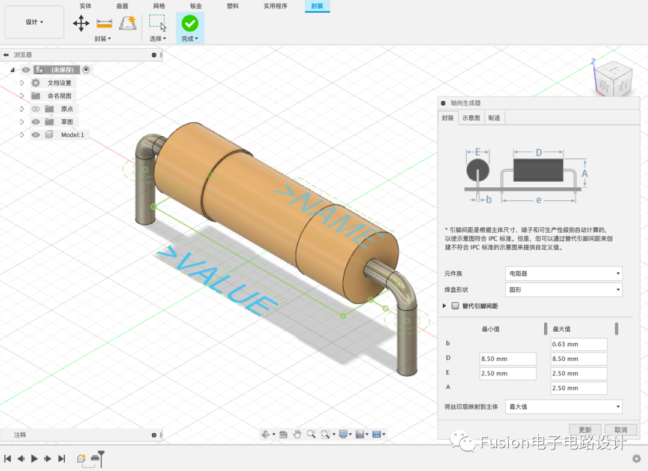Switch to the Sheet Metal ribbon tab
The height and width of the screenshot is (471, 648).
pyautogui.click(x=196, y=6)
